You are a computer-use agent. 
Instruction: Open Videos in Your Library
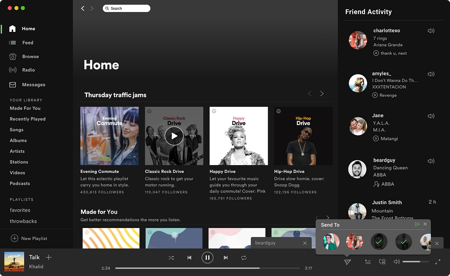point(17,173)
